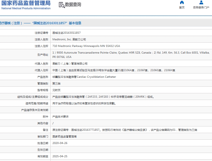Select composition text with 2AF233, 2AF283
212x161 pixels.
[x=103, y=97]
